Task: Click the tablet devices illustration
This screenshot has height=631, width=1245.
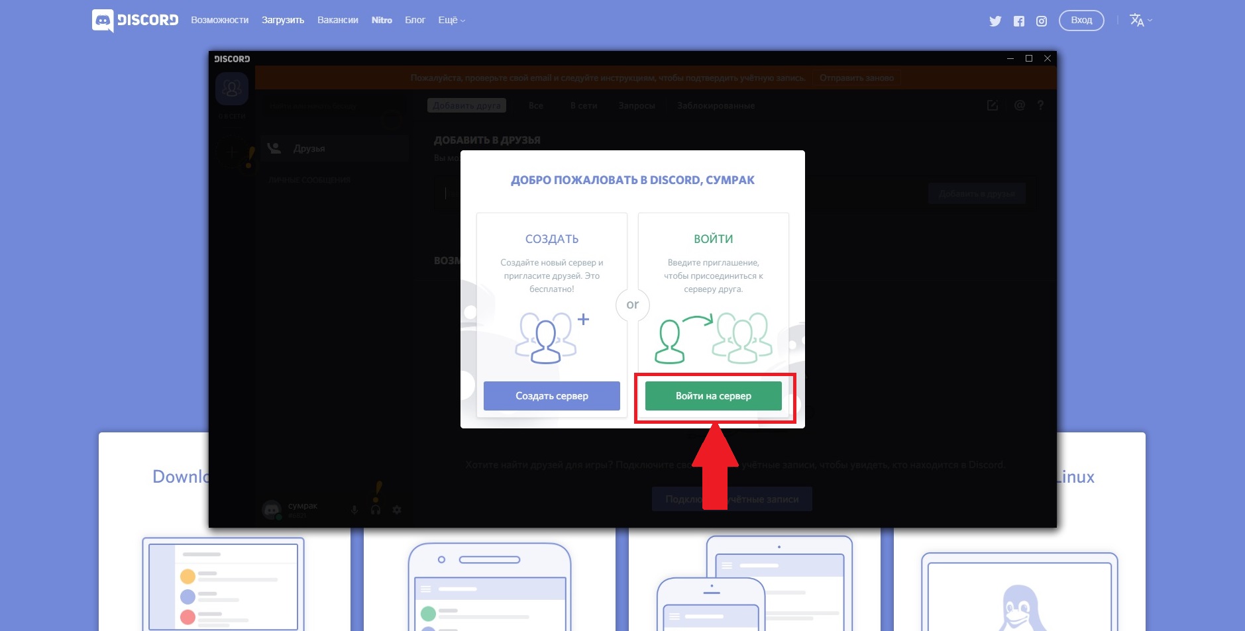Action: (x=755, y=583)
